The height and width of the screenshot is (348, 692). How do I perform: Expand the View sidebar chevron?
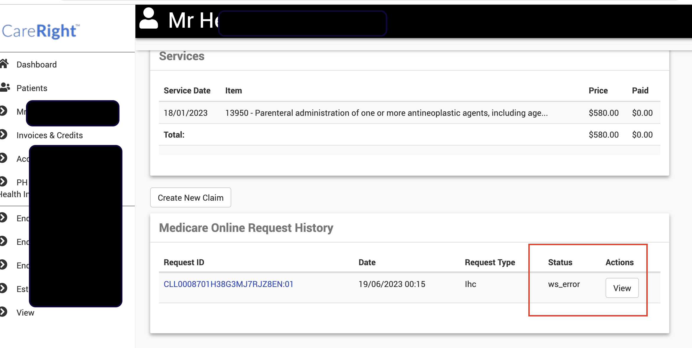tap(3, 312)
